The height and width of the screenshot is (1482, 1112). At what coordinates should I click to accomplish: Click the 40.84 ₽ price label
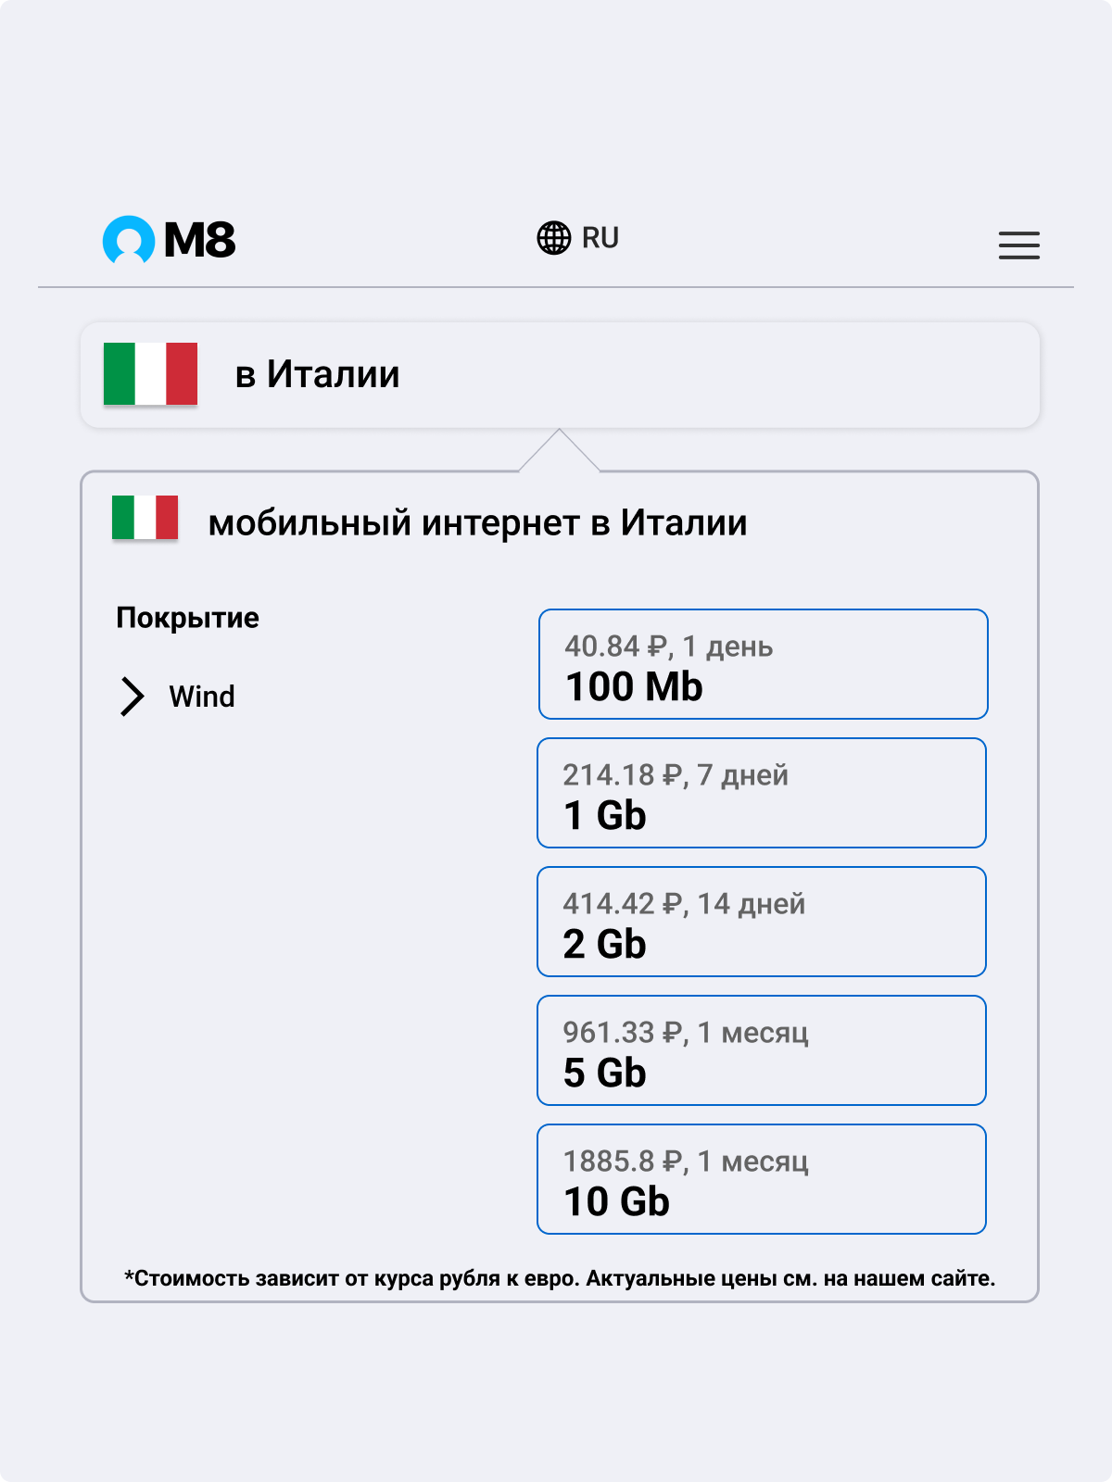[x=615, y=647]
